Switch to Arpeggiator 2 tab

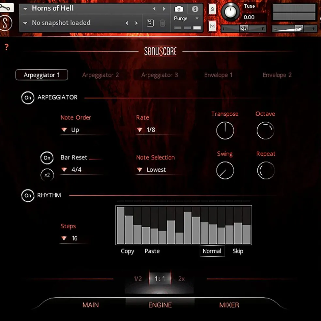pos(100,75)
